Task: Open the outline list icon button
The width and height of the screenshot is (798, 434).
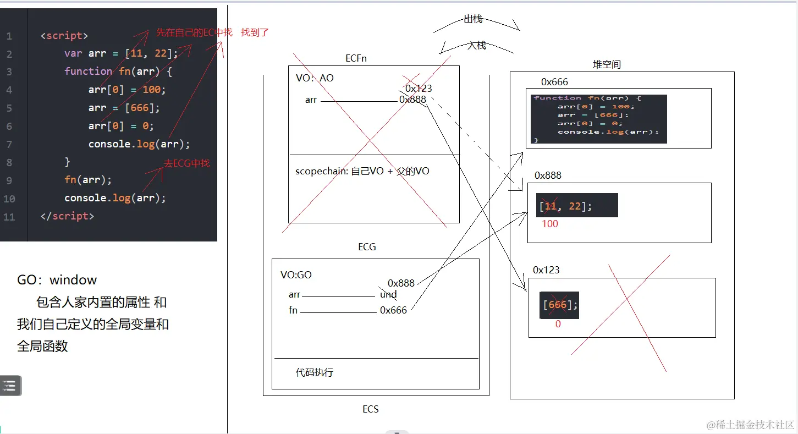Action: pyautogui.click(x=11, y=386)
